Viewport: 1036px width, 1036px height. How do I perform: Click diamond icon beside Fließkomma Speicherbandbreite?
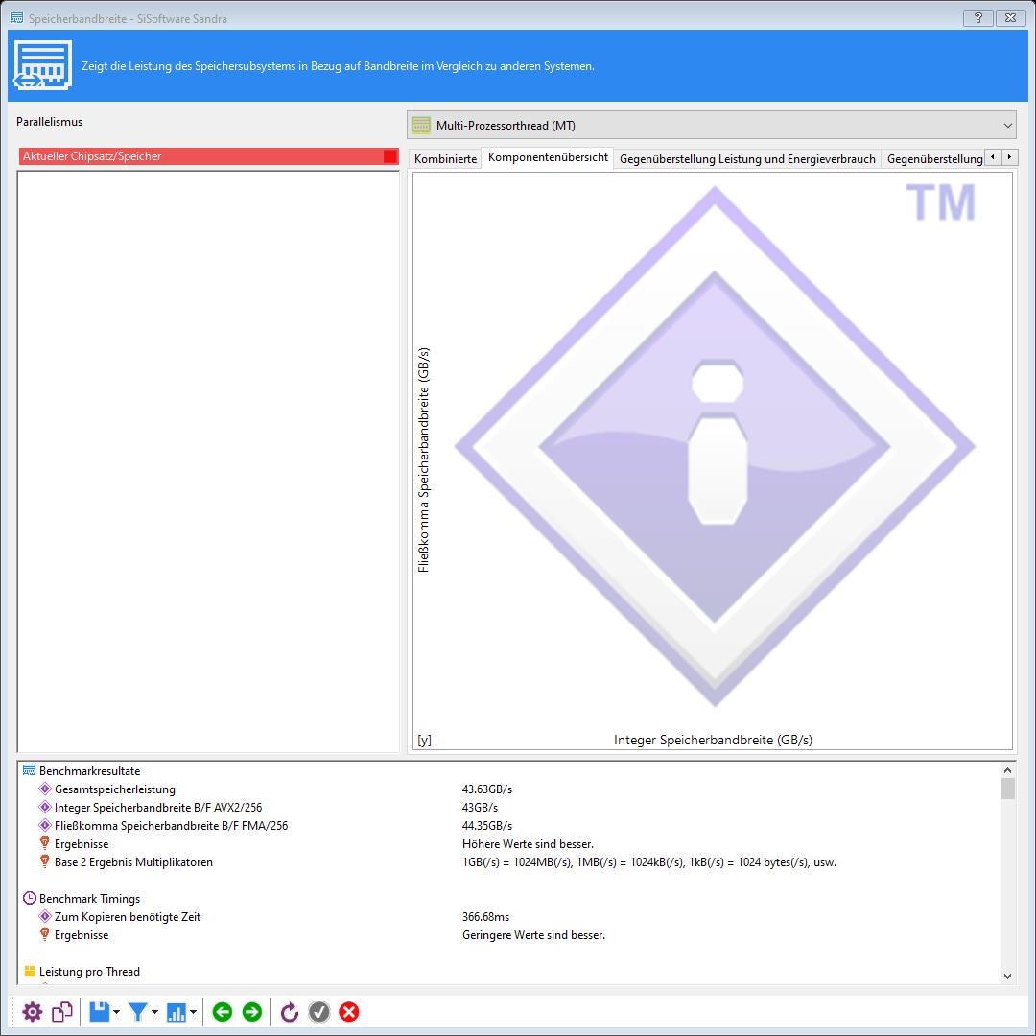[x=45, y=825]
